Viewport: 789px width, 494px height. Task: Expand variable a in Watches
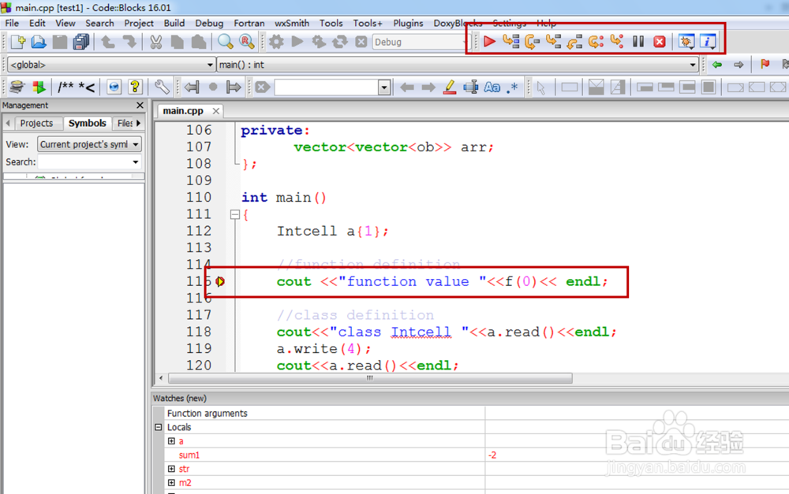[171, 440]
